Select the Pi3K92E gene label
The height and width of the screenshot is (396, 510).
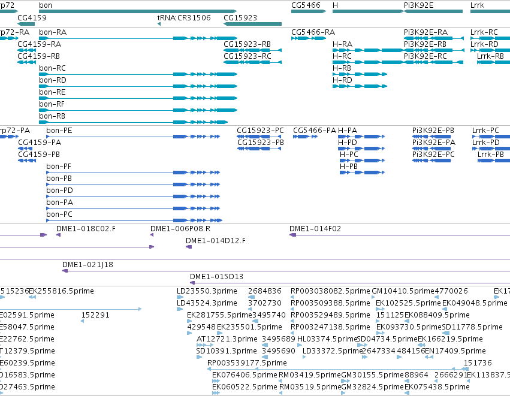click(418, 5)
